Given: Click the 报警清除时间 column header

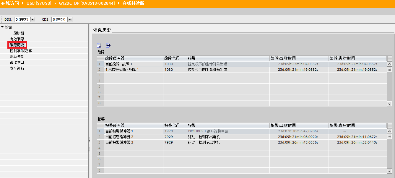Looking at the screenshot, I should (x=357, y=125).
